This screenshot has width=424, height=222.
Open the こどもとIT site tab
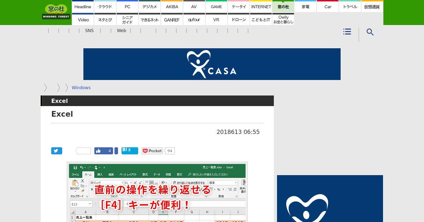(x=261, y=20)
